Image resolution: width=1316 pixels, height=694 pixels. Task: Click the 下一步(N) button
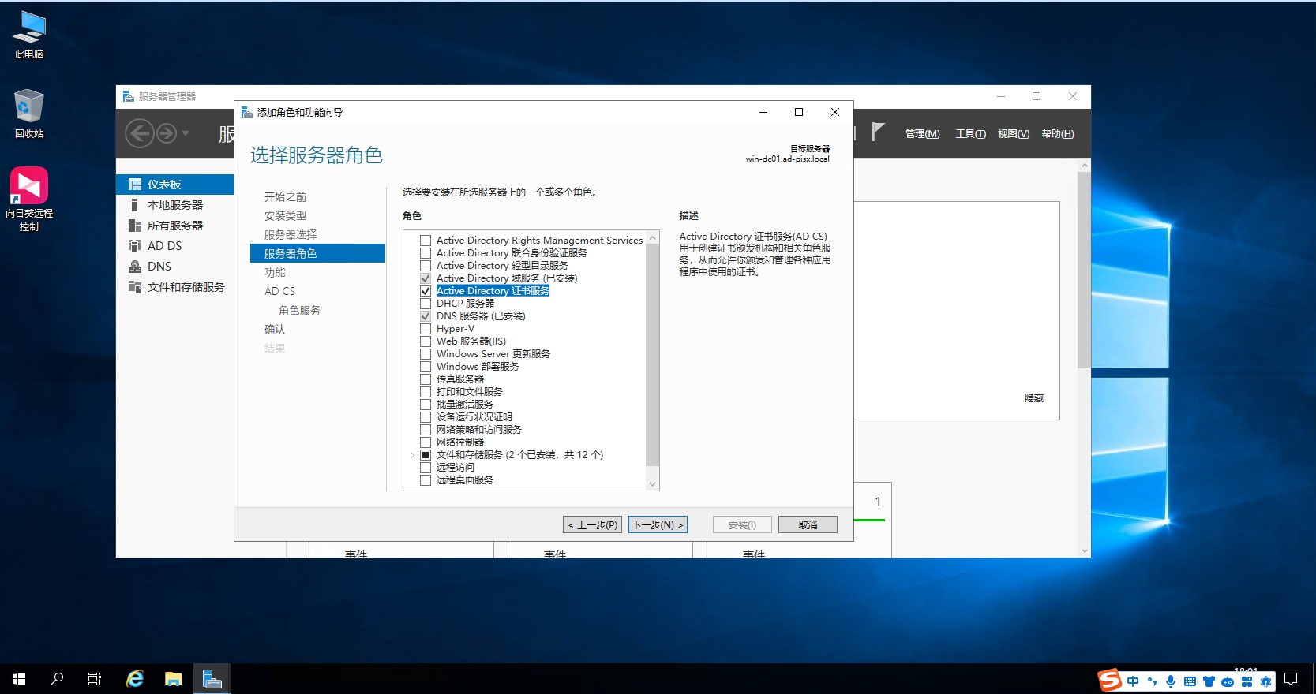[658, 524]
